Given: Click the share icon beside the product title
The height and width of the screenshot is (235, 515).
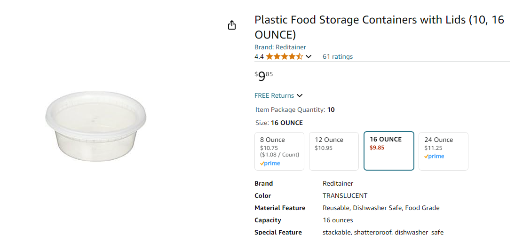Looking at the screenshot, I should (x=231, y=25).
